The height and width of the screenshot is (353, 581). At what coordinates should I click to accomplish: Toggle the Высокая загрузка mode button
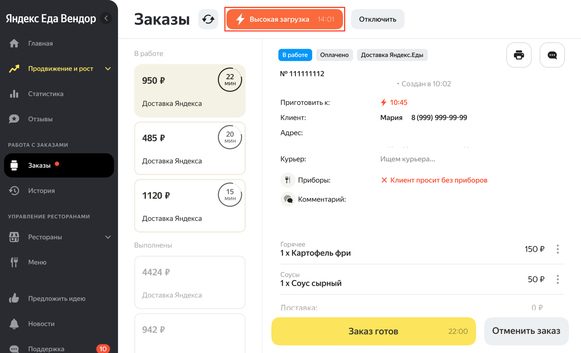point(284,19)
